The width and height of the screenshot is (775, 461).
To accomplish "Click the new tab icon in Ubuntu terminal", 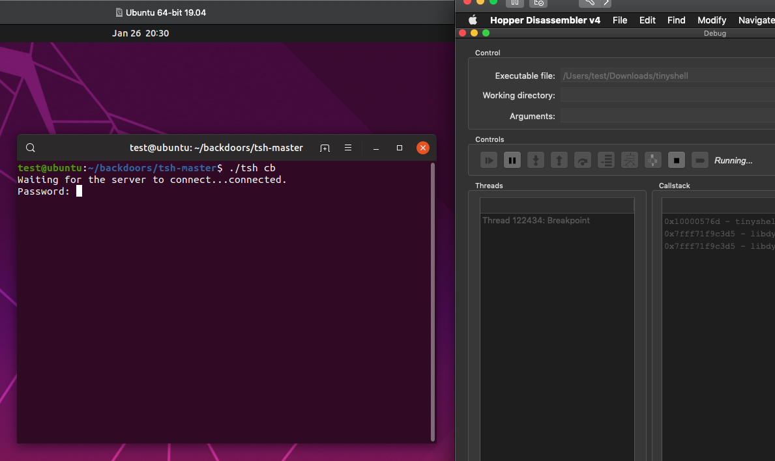I will pos(325,148).
